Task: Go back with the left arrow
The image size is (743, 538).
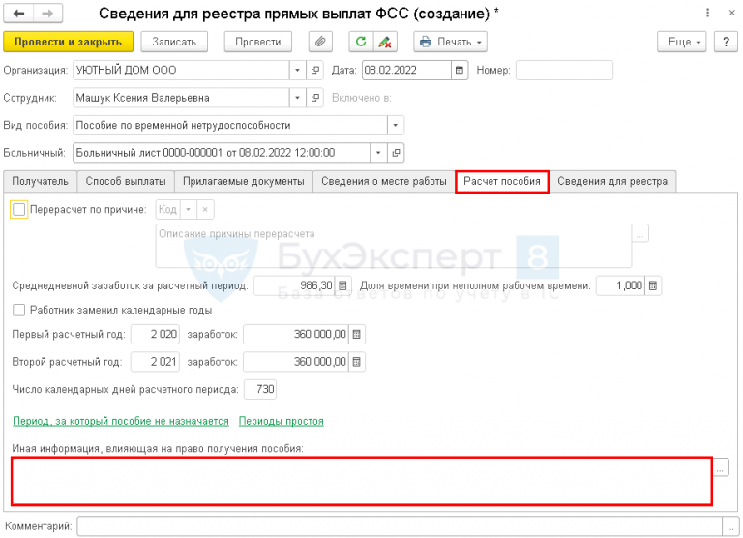Action: 19,14
